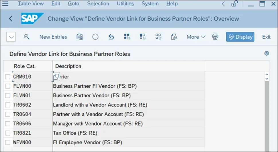Image resolution: width=278 pixels, height=152 pixels.
Task: Tick the checkbox for row FLVN00
Action: 8,86
